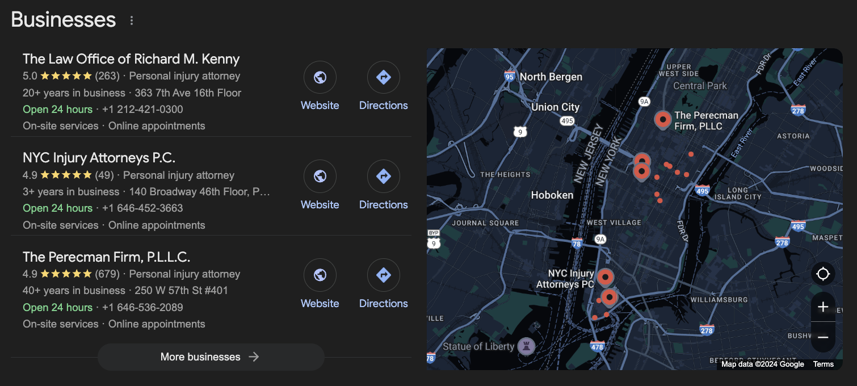
Task: Click address 140 Broadway 46th Floor
Action: 199,192
